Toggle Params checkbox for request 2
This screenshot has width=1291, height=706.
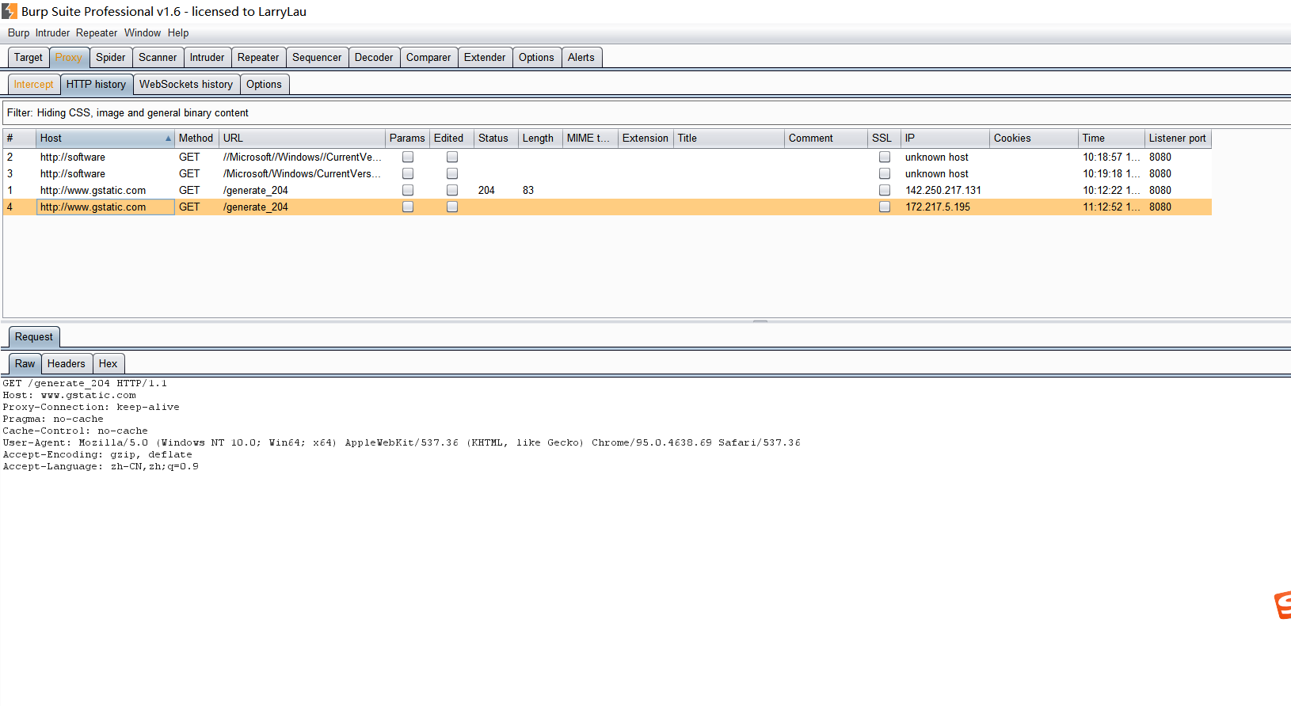(x=408, y=157)
